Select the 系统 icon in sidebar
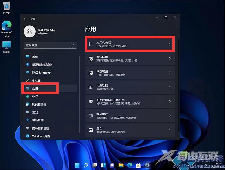 (27, 57)
